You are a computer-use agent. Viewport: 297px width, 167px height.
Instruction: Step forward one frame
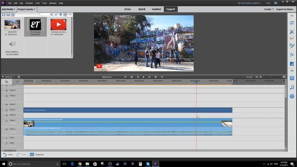tap(149, 77)
